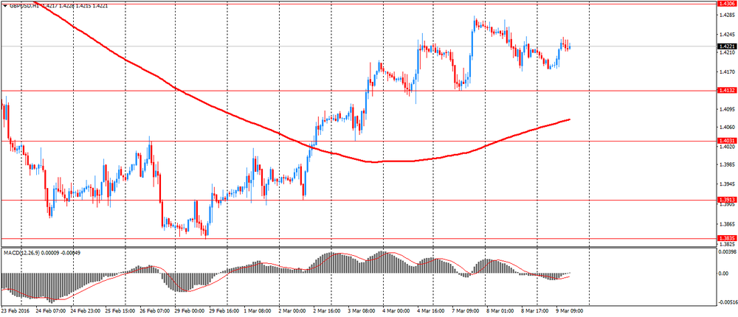This screenshot has width=738, height=317.
Task: Click the 8 Mar 17:00 time label
Action: [x=534, y=311]
